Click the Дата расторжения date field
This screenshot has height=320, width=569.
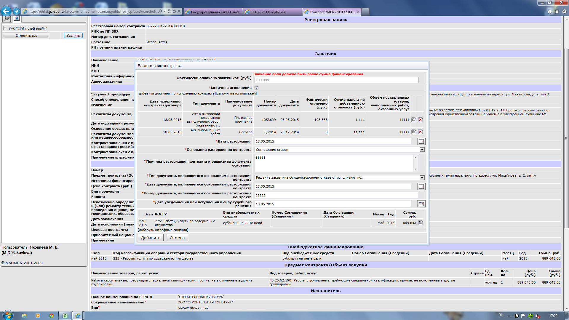(x=333, y=141)
